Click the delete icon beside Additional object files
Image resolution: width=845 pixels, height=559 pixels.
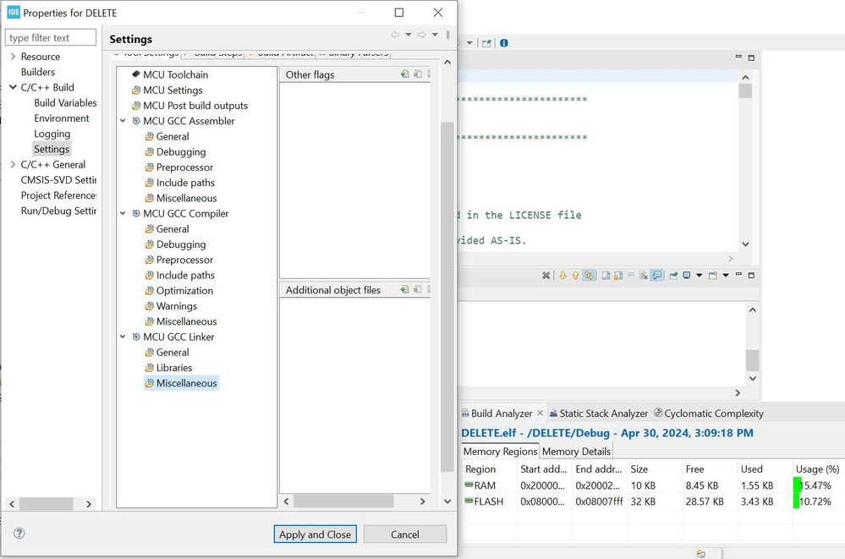coord(418,289)
